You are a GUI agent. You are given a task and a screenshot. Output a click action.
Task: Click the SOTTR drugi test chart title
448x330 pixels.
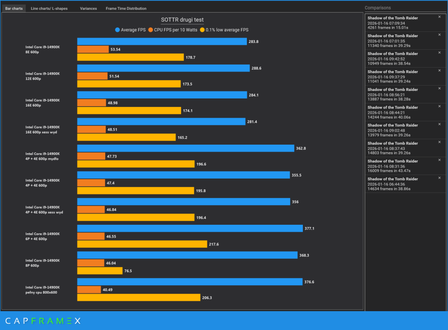point(182,20)
